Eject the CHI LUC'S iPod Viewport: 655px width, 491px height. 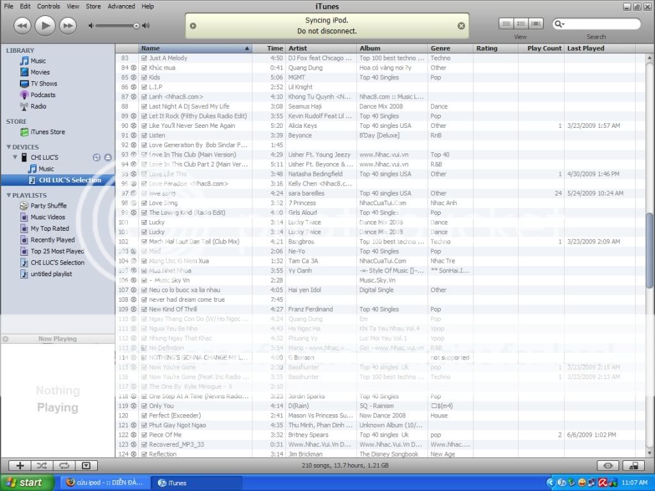click(108, 157)
